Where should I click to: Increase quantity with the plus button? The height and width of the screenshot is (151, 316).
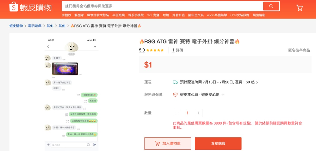[x=198, y=113]
